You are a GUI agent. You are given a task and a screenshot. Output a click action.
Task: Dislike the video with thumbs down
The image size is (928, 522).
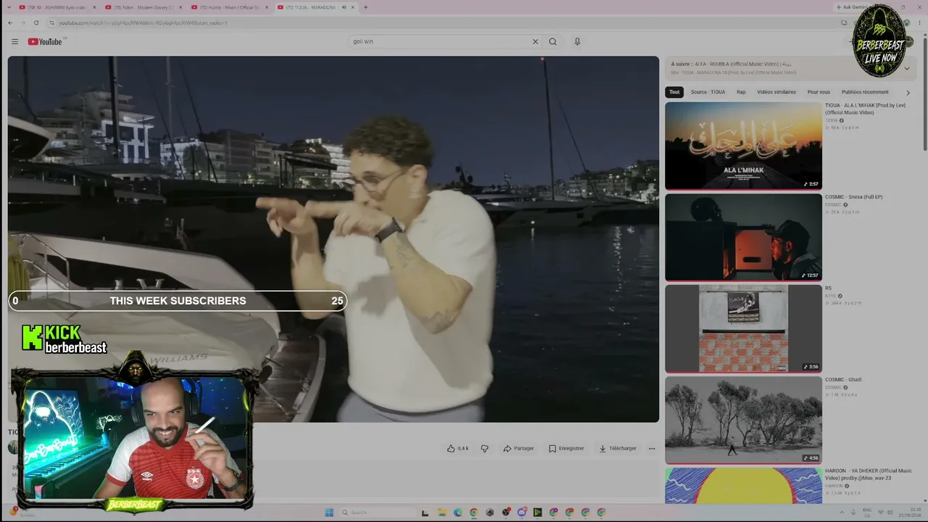click(x=484, y=448)
